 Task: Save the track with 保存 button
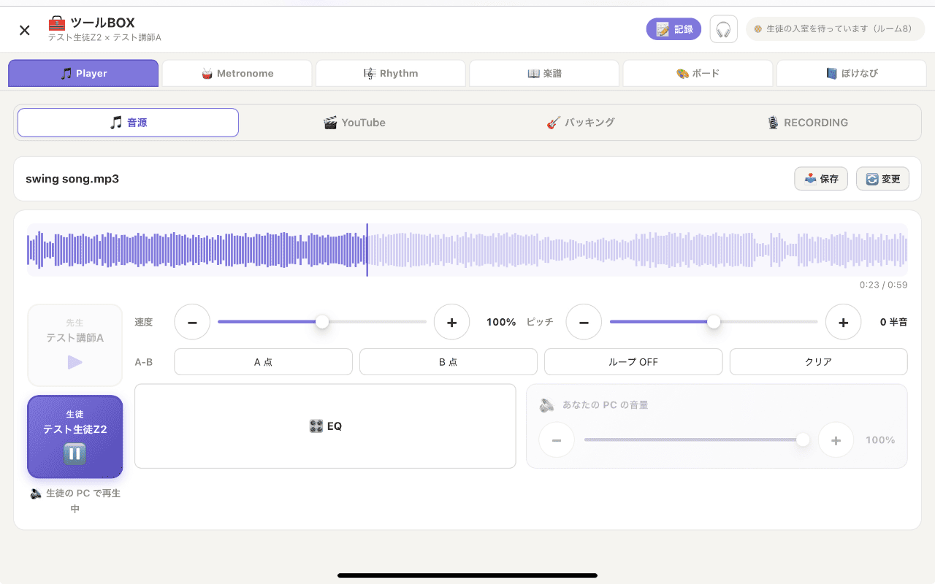(821, 179)
